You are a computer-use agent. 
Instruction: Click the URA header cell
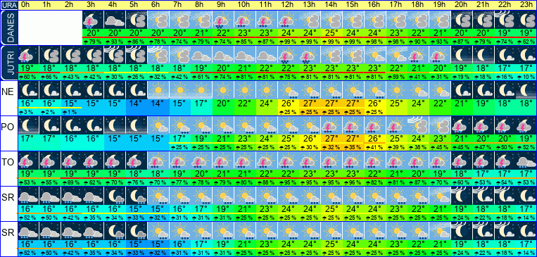[x=8, y=5]
